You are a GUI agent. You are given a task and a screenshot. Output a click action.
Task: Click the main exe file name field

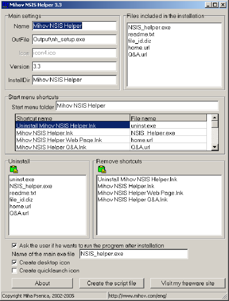click(x=134, y=254)
